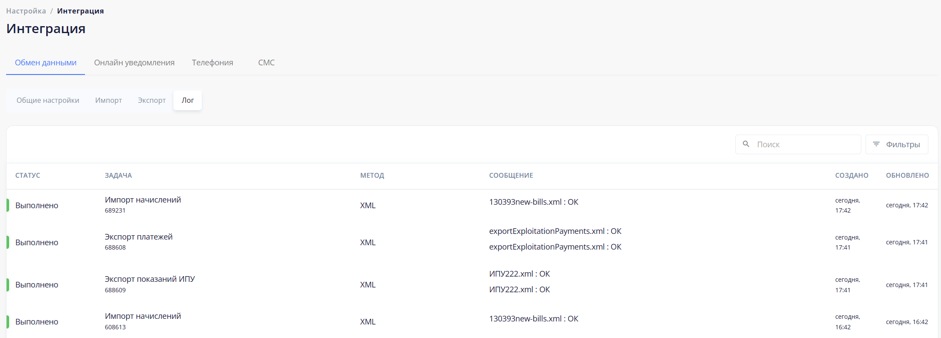The height and width of the screenshot is (338, 941).
Task: Click first ИПУ222.xml : OK message
Action: [x=519, y=274]
